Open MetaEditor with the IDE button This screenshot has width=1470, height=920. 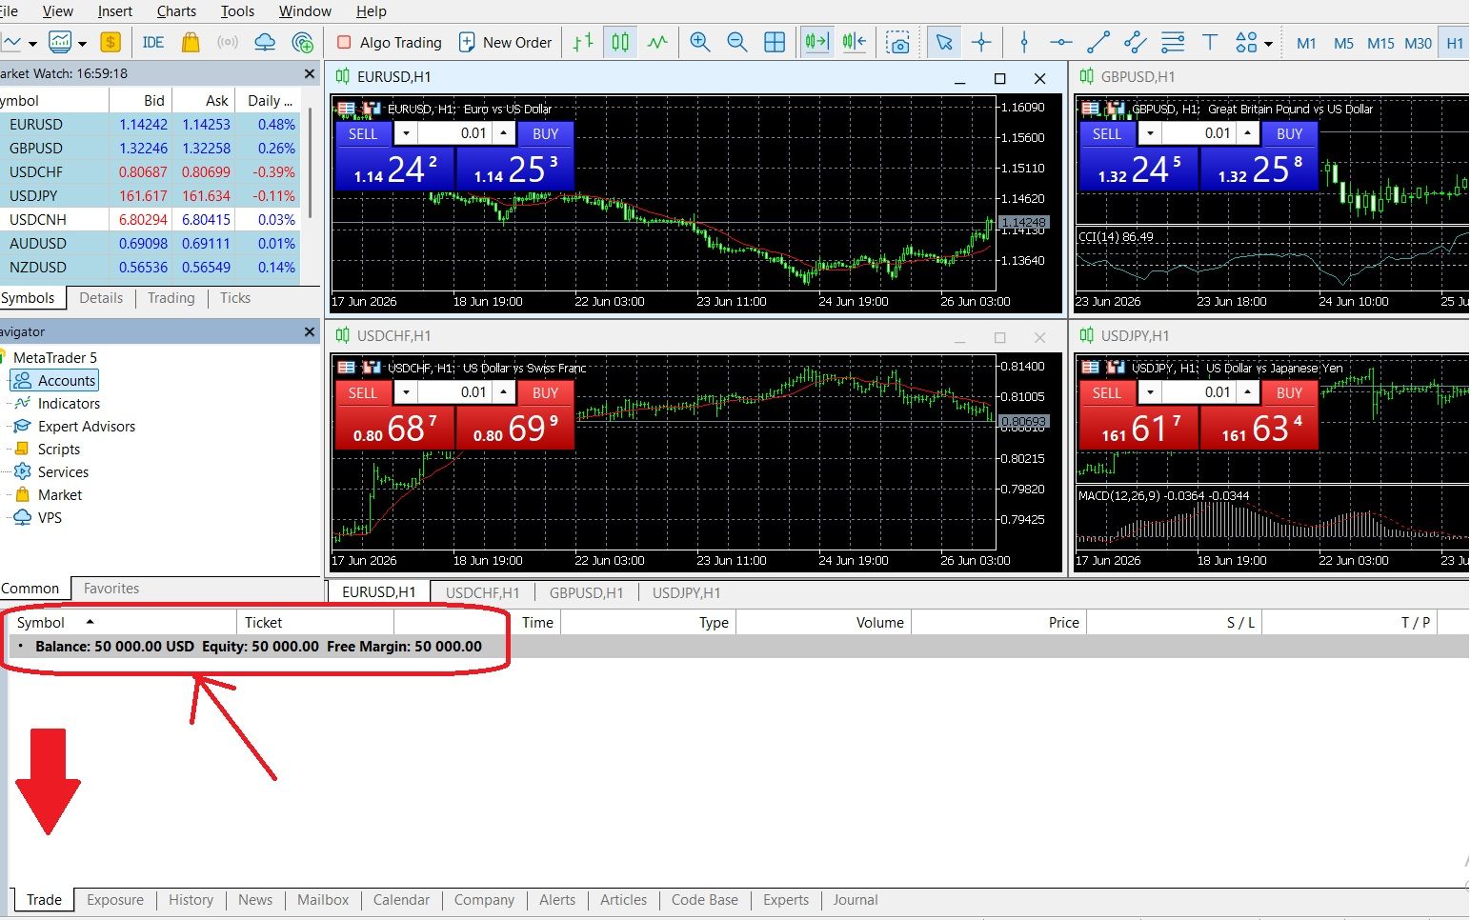(152, 42)
